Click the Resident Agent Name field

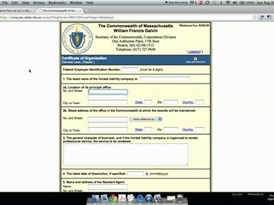[x=108, y=186]
